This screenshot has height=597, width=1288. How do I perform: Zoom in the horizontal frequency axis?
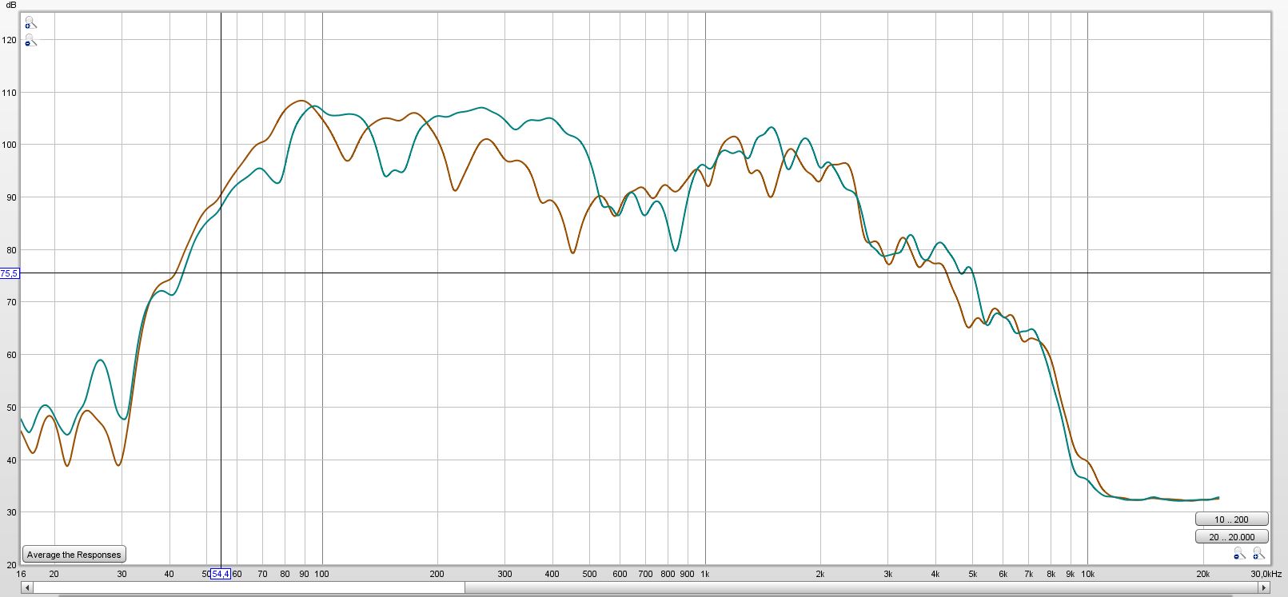pos(1258,554)
